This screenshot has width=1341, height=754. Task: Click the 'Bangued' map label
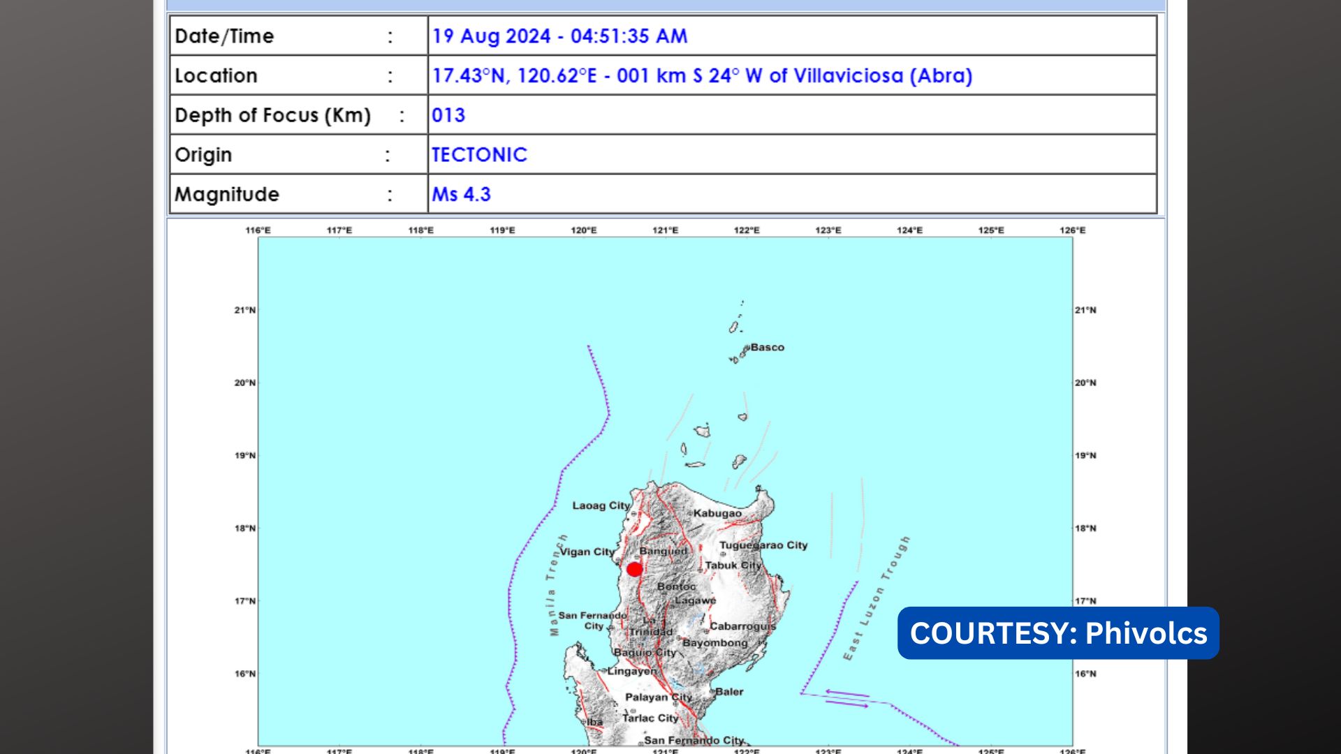pyautogui.click(x=664, y=551)
